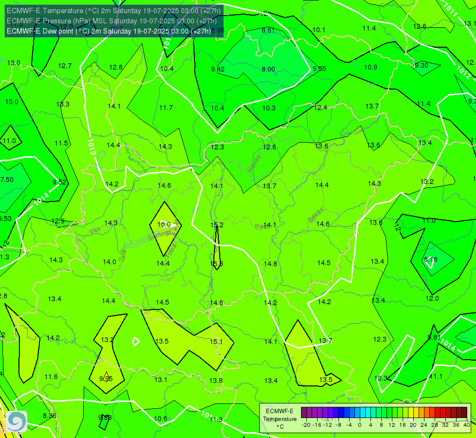Click the 9.30 temperature value
476x438 pixels.
422,65
